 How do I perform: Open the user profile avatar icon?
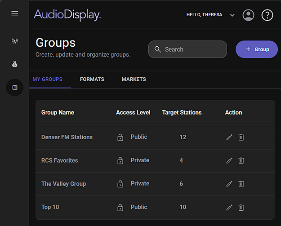click(248, 15)
